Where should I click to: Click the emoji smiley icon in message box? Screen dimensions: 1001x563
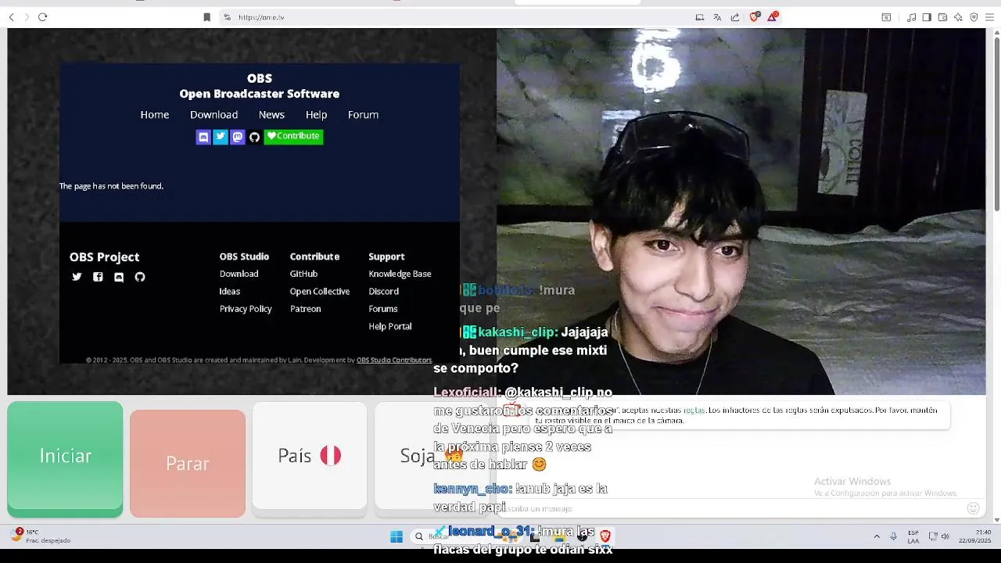[974, 508]
